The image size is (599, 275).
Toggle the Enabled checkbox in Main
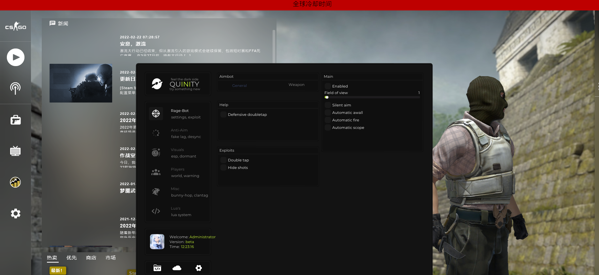(x=328, y=86)
